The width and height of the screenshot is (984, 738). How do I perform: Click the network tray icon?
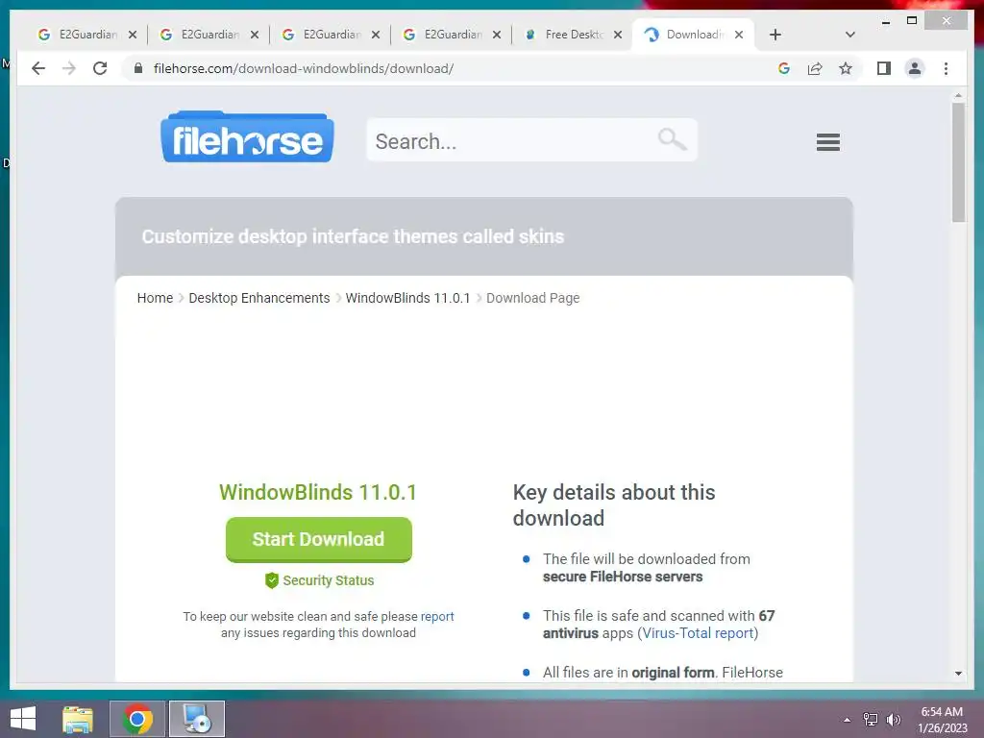871,720
